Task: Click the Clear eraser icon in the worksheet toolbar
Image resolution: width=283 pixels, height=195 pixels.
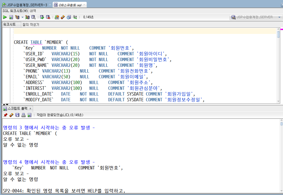Action: tap(63, 17)
